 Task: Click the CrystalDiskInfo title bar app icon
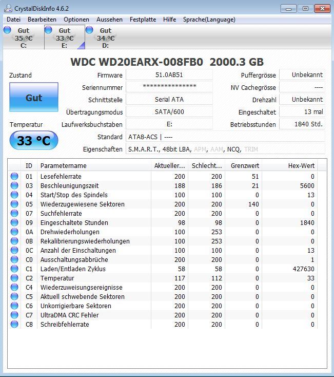pos(8,9)
